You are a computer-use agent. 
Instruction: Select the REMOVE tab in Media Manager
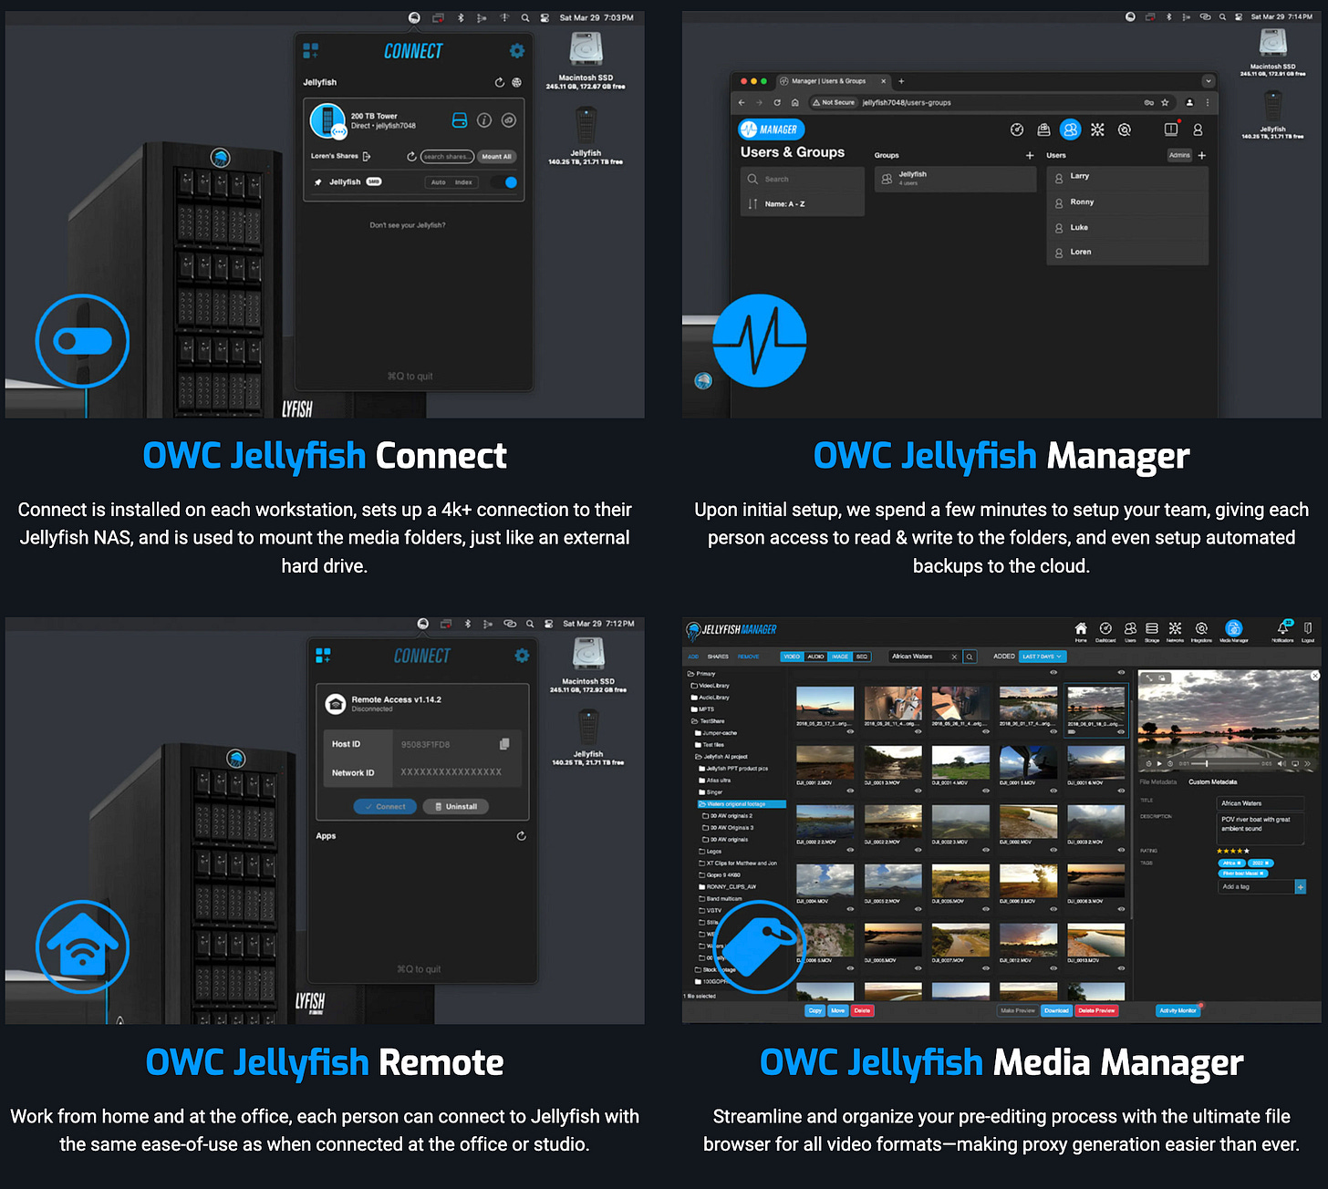tap(748, 657)
